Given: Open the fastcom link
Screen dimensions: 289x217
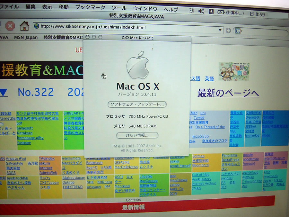Looking at the screenshot, I should coord(24,143).
